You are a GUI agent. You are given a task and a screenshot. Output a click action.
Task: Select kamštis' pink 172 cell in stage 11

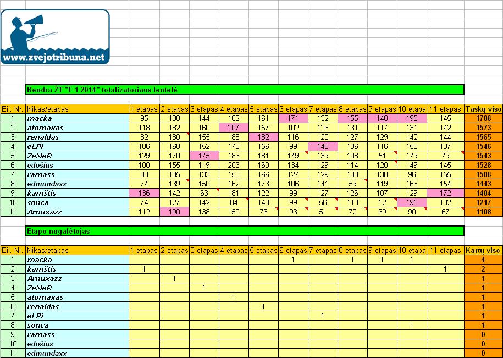445,193
